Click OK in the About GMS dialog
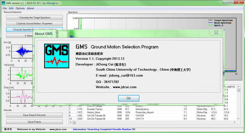 click(129, 98)
